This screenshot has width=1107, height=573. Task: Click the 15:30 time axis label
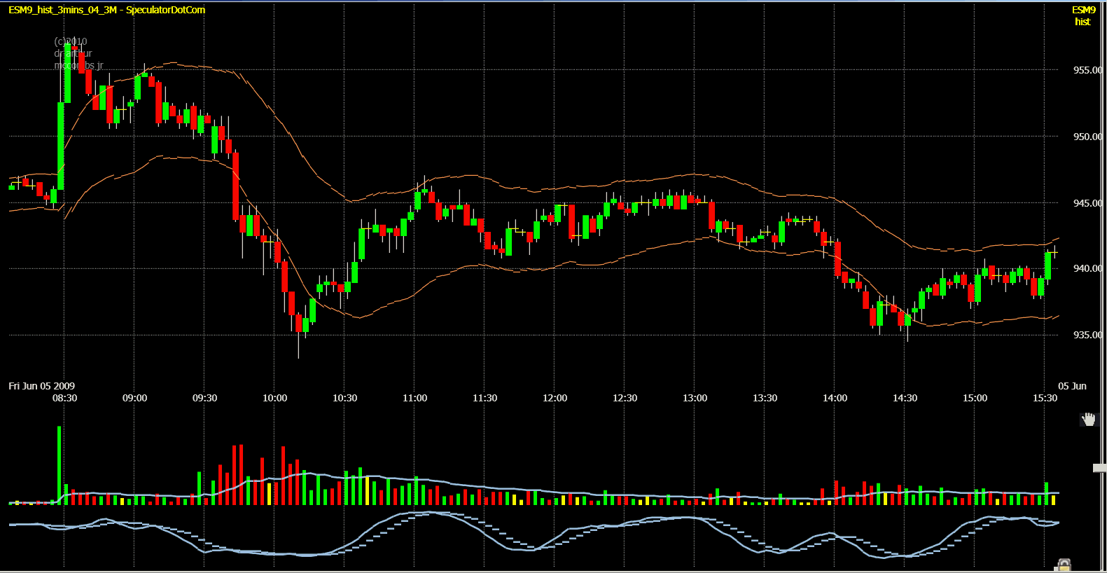tap(1045, 398)
